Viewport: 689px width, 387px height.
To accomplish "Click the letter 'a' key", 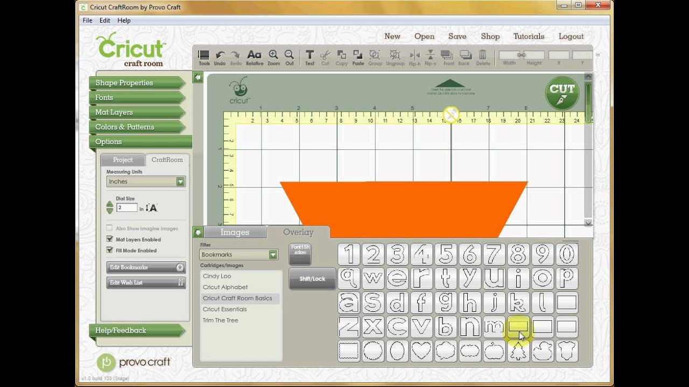I will pyautogui.click(x=349, y=303).
